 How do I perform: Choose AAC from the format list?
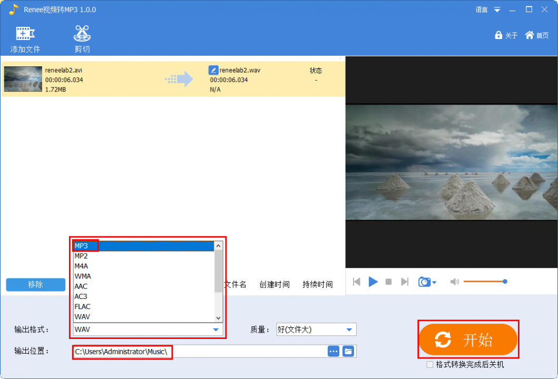pyautogui.click(x=143, y=286)
